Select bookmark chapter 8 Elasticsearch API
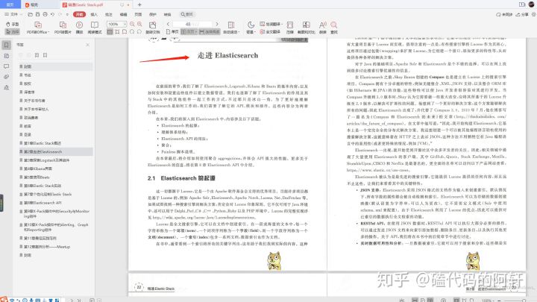The height and width of the screenshot is (302, 537). point(43,203)
